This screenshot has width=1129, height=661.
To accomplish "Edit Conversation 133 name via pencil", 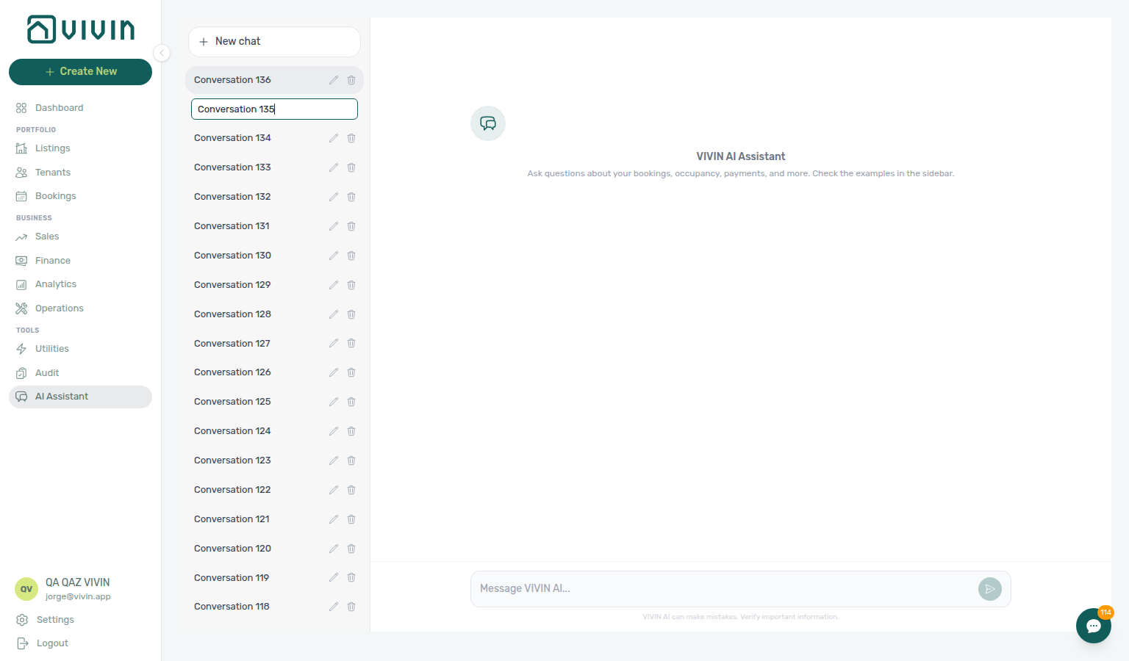I will pos(334,167).
